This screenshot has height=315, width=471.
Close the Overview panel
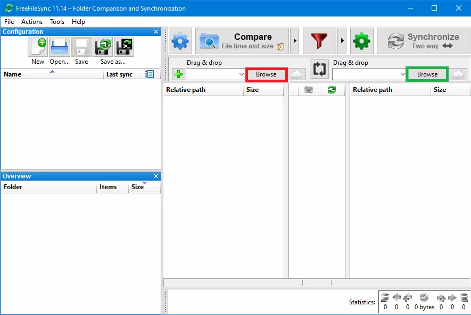click(x=156, y=176)
